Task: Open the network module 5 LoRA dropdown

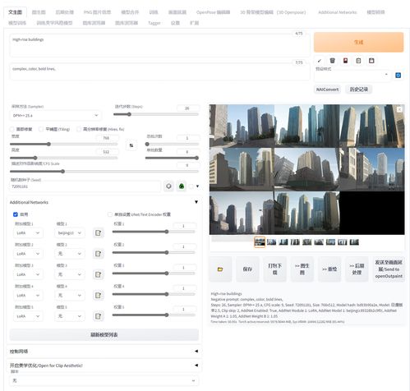Action: pyautogui.click(x=28, y=316)
